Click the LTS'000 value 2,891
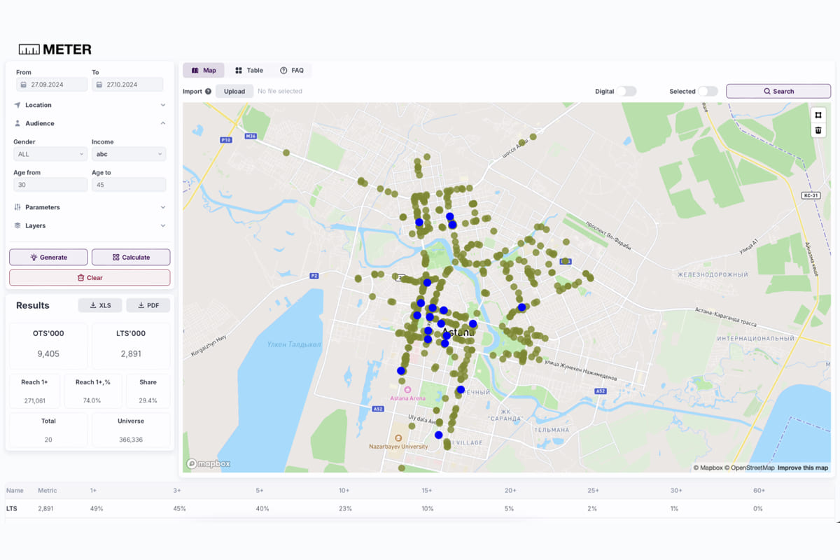The height and width of the screenshot is (560, 840). 131,353
